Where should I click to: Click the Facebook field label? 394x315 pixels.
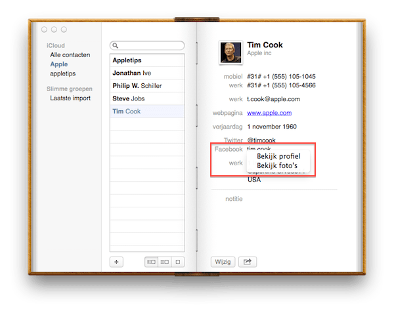pyautogui.click(x=228, y=149)
